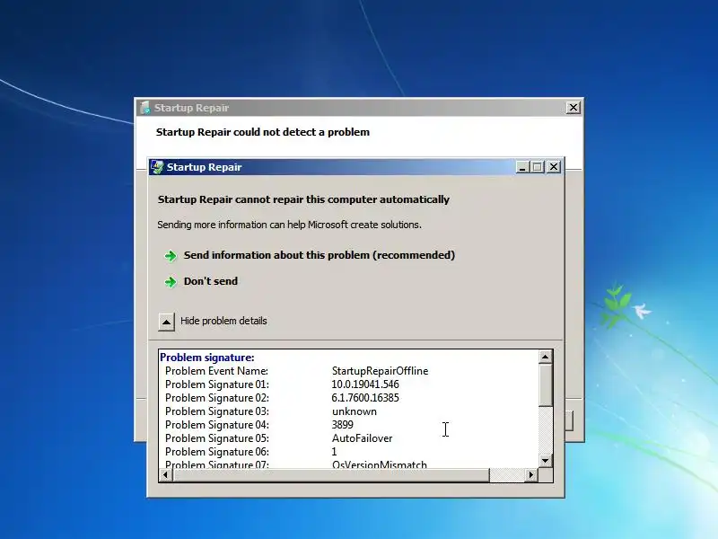This screenshot has height=539, width=718.
Task: Click the details vertical scrollbar up arrow
Action: [545, 357]
